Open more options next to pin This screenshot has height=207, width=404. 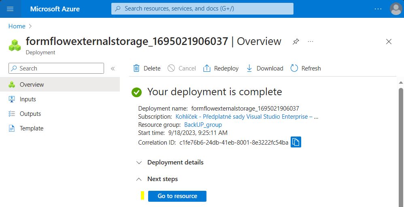pos(310,41)
